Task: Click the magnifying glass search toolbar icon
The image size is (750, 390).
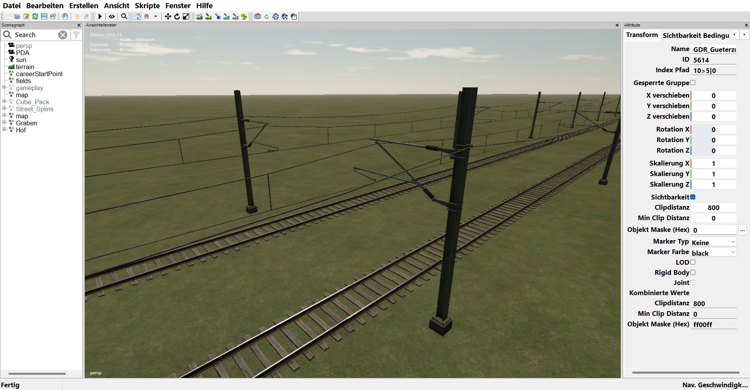Action: click(124, 16)
